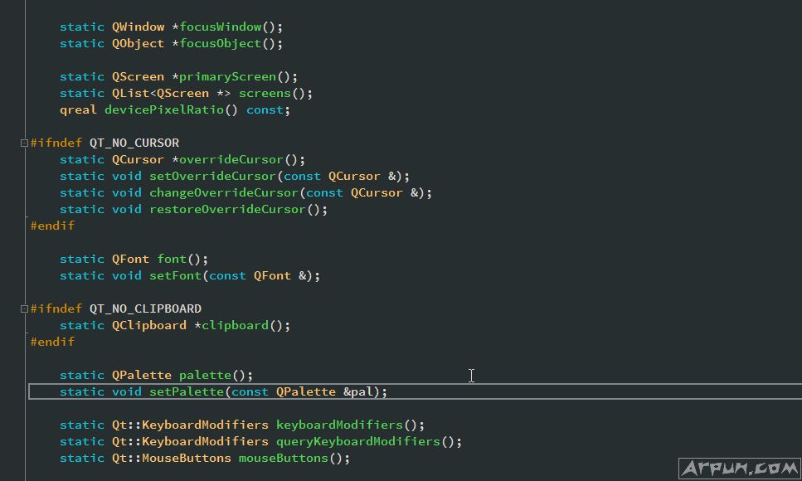Click the queryKeyboardModifiers function name
Viewport: 802px width, 481px height.
(x=358, y=441)
